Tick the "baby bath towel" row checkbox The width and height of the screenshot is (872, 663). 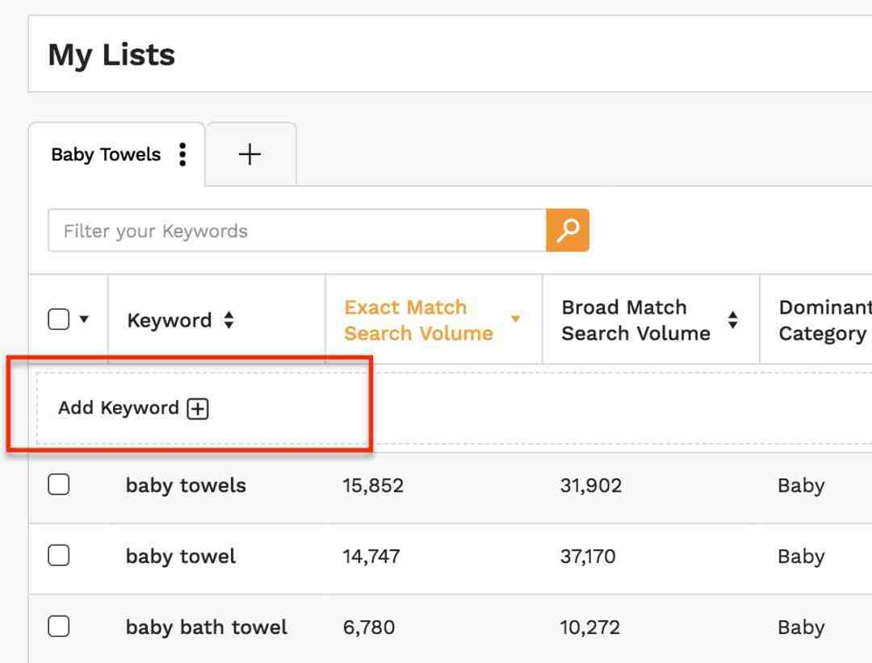[59, 627]
